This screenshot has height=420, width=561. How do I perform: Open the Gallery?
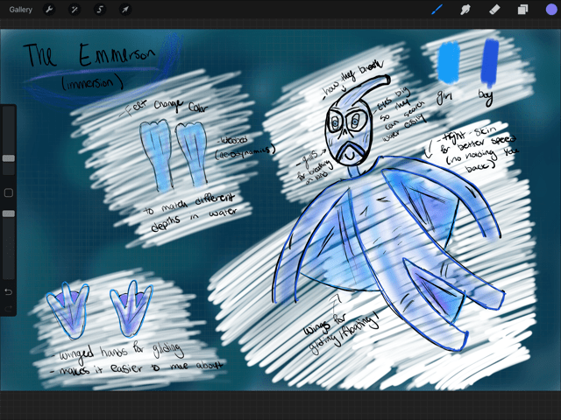(21, 10)
